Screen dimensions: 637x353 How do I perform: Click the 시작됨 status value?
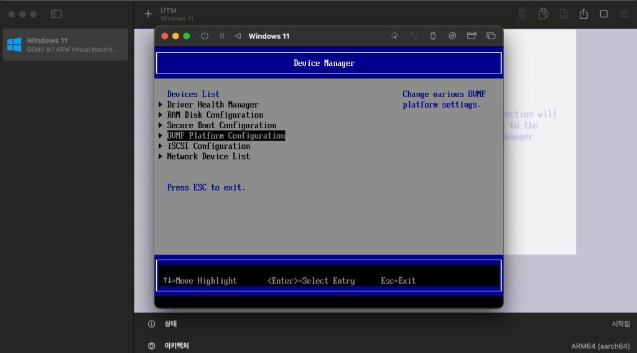[621, 324]
